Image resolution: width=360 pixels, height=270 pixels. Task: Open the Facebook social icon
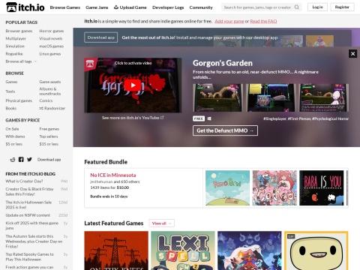[21, 160]
